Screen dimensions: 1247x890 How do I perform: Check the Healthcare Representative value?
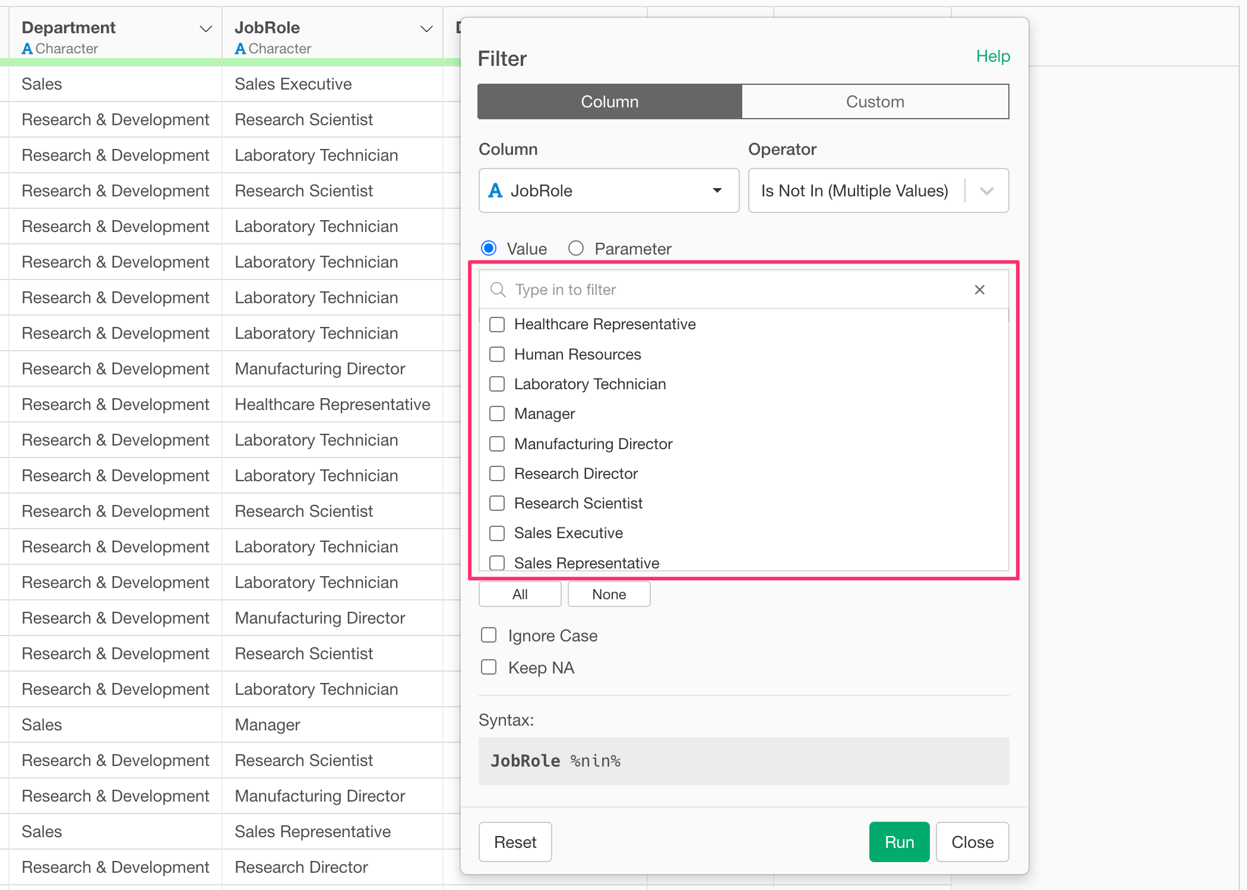497,325
